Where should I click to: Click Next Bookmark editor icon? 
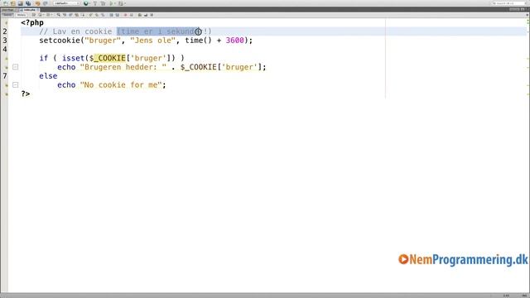[97, 15]
